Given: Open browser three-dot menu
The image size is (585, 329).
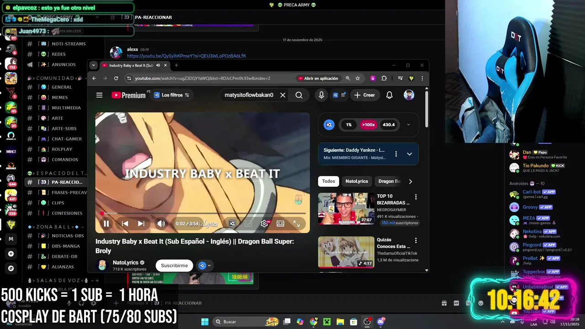Looking at the screenshot, I should [422, 78].
